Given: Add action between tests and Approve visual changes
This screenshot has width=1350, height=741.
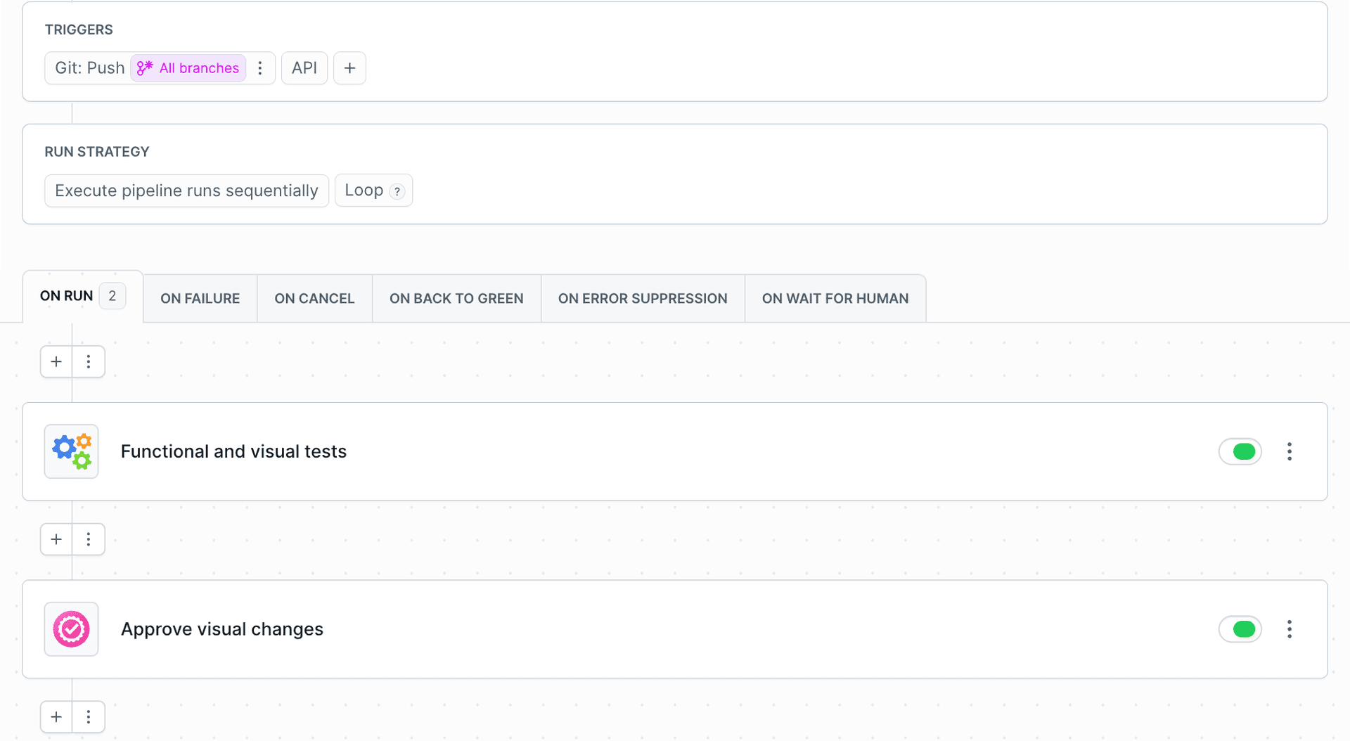Looking at the screenshot, I should (x=56, y=539).
